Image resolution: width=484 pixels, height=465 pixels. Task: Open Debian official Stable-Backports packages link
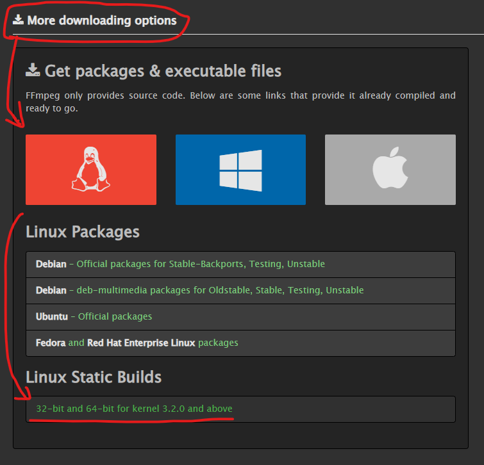pyautogui.click(x=201, y=264)
